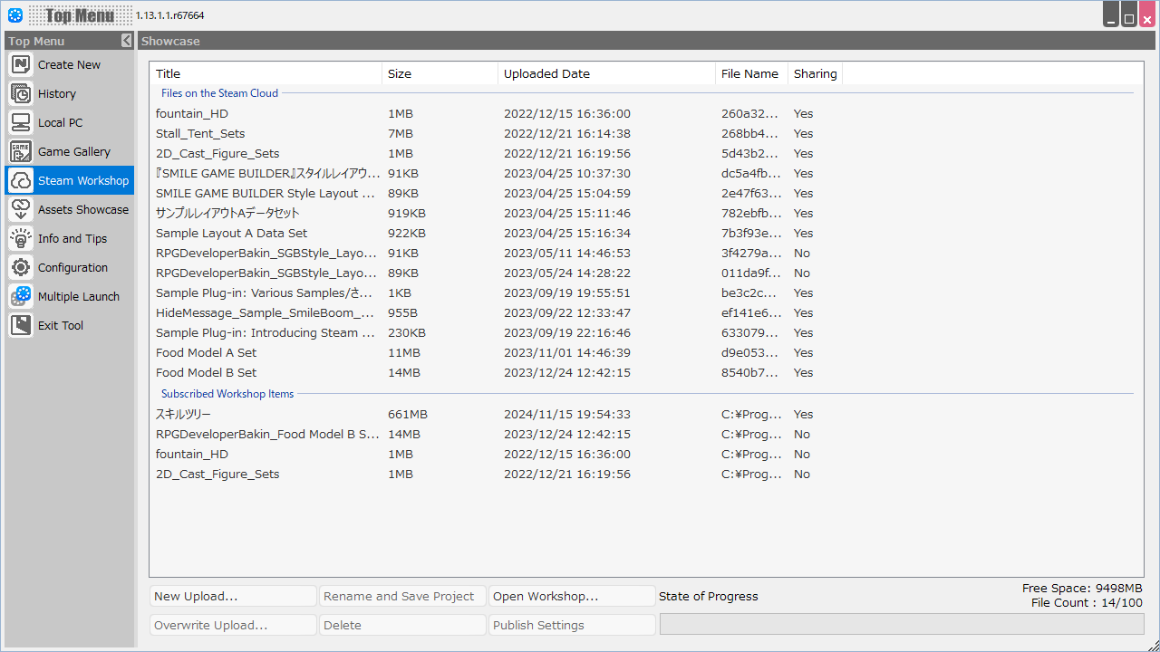
Task: Select the Local PC monitor icon
Action: tap(21, 123)
